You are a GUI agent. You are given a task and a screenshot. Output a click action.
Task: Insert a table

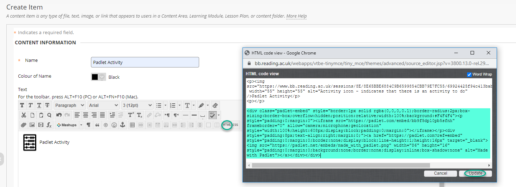pyautogui.click(x=132, y=125)
